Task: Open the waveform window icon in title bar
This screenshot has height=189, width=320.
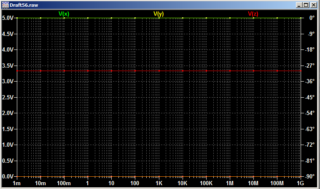Action: pos(5,5)
